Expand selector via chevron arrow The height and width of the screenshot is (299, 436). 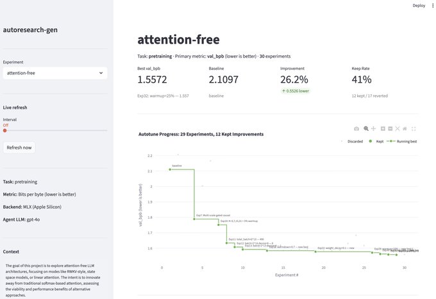[101, 73]
